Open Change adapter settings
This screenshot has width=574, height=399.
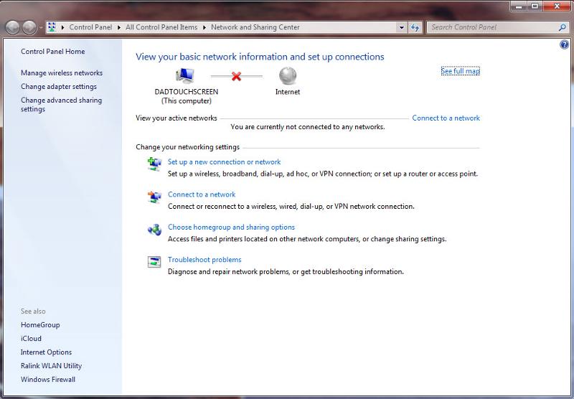(59, 86)
